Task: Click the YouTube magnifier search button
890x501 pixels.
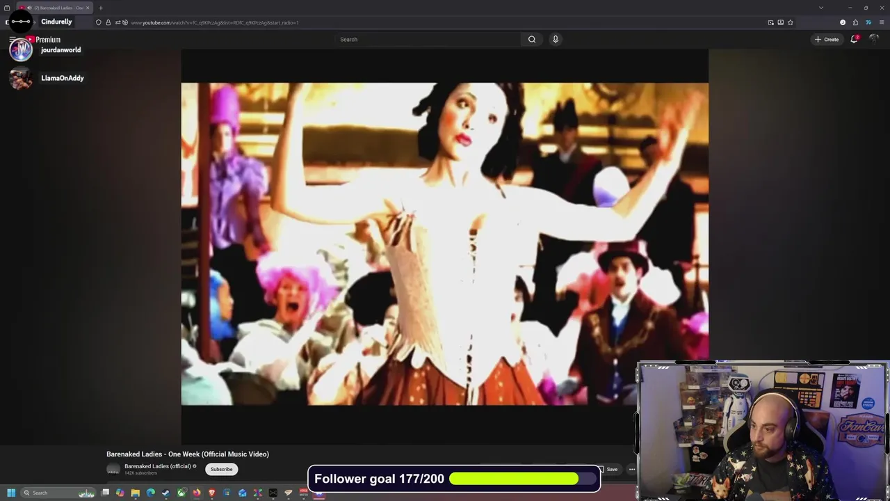Action: click(x=532, y=40)
